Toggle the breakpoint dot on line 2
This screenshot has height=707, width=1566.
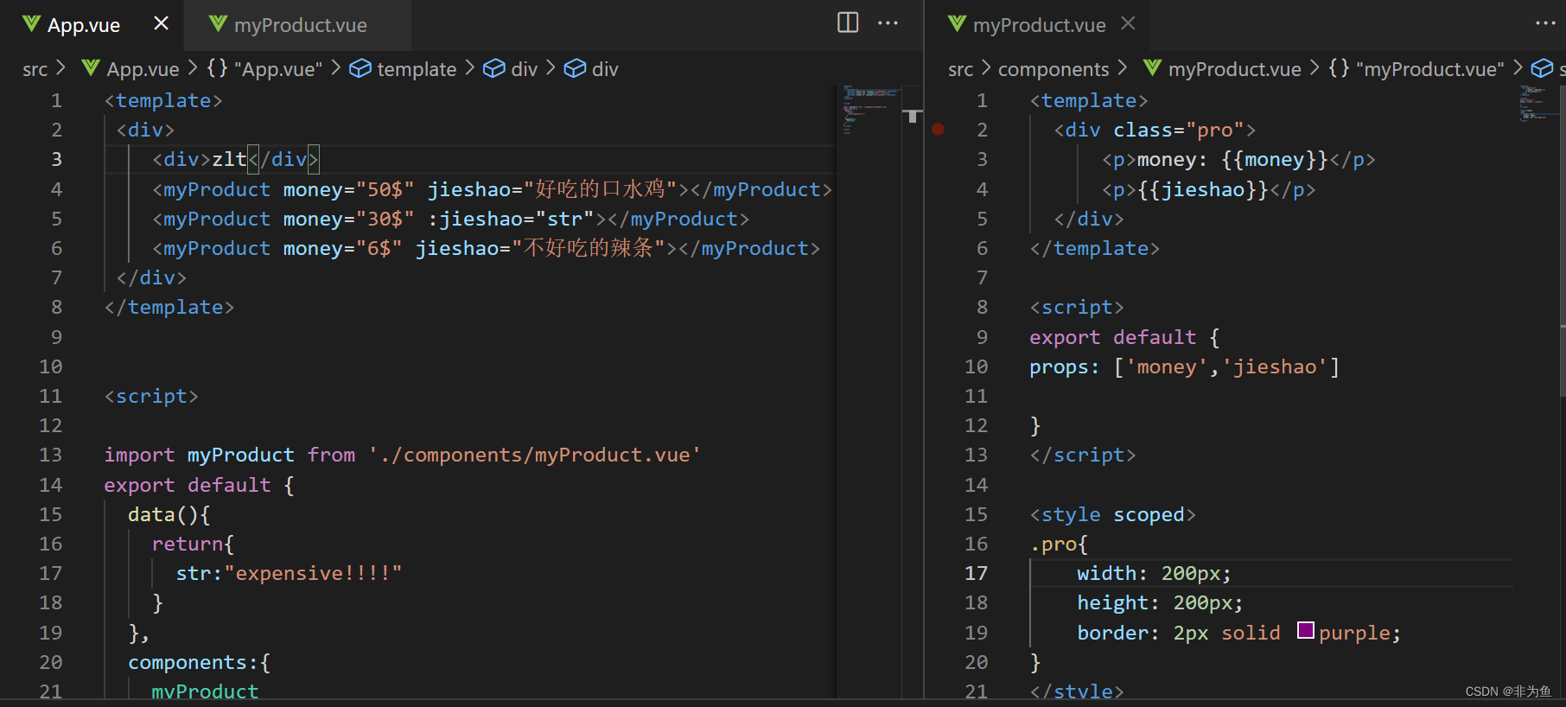coord(938,130)
